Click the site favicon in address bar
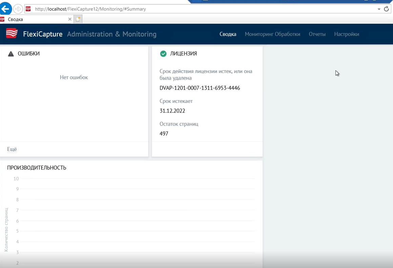This screenshot has height=268, width=393. click(28, 9)
